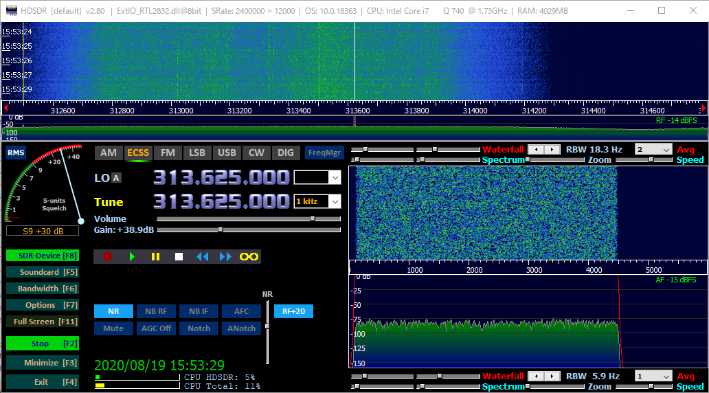The height and width of the screenshot is (393, 709).
Task: Start recording with the red record button
Action: click(x=107, y=257)
